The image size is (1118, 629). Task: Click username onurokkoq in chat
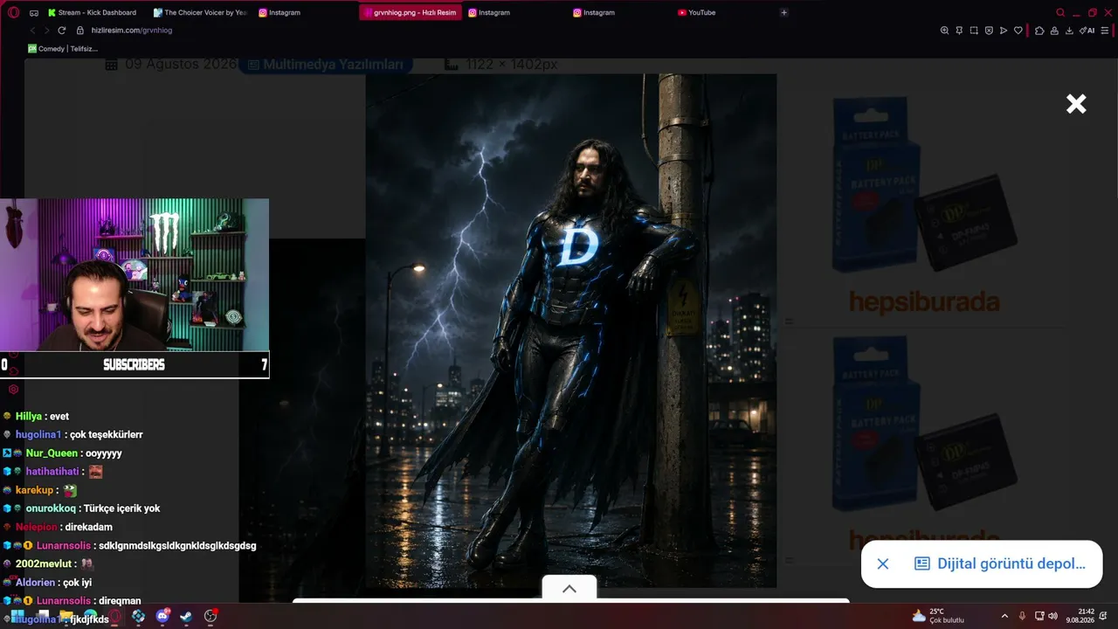click(x=51, y=508)
